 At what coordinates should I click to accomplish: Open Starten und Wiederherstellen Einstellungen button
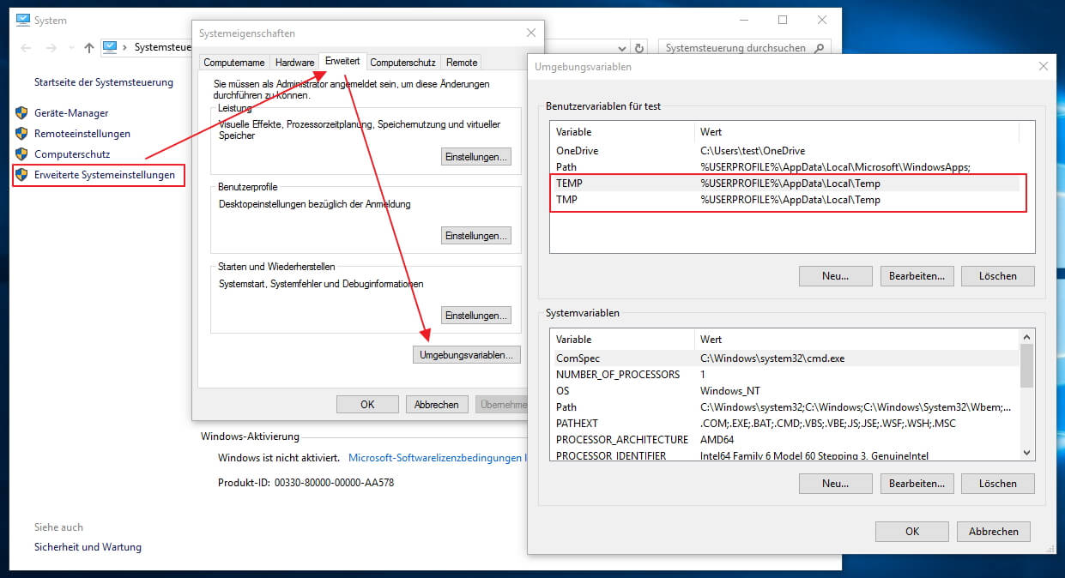pos(476,315)
